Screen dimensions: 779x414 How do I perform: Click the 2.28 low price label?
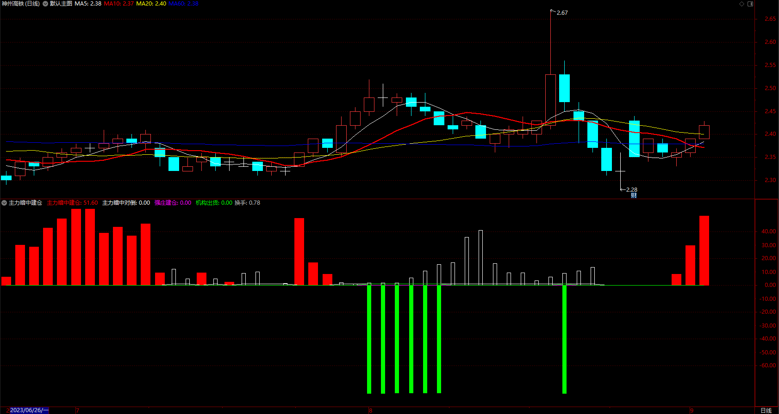[x=632, y=189]
